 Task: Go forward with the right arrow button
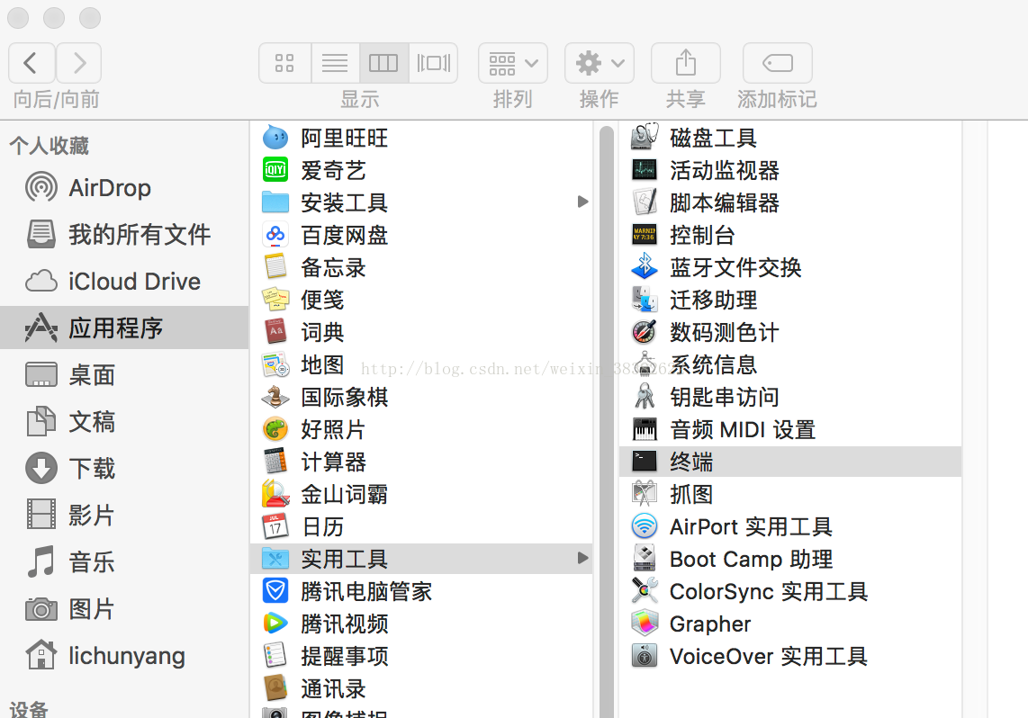point(78,63)
